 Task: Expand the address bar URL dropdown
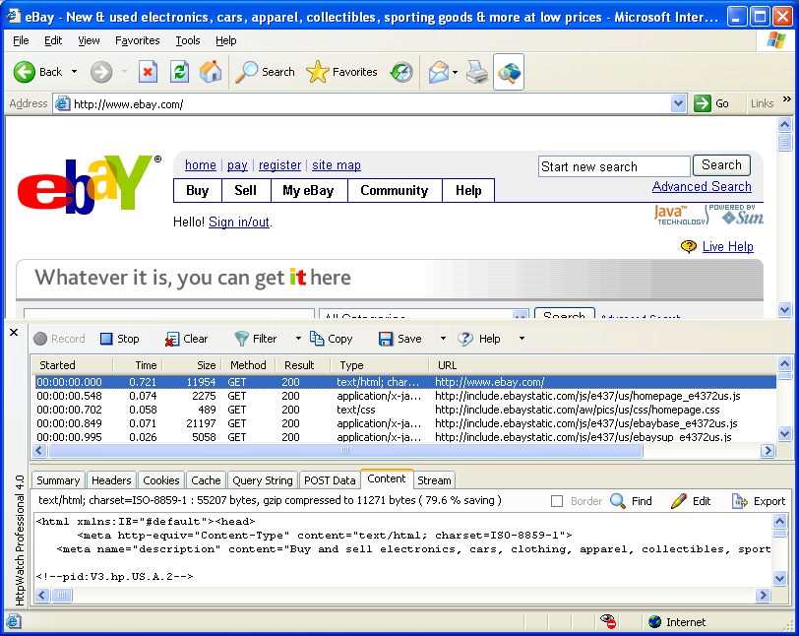(678, 103)
